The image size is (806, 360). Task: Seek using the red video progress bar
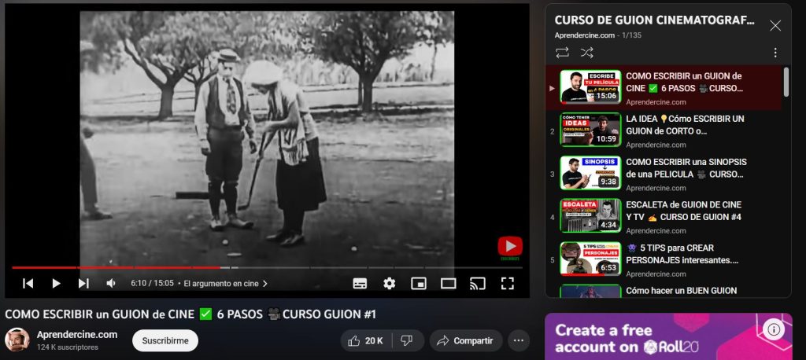tap(267, 267)
